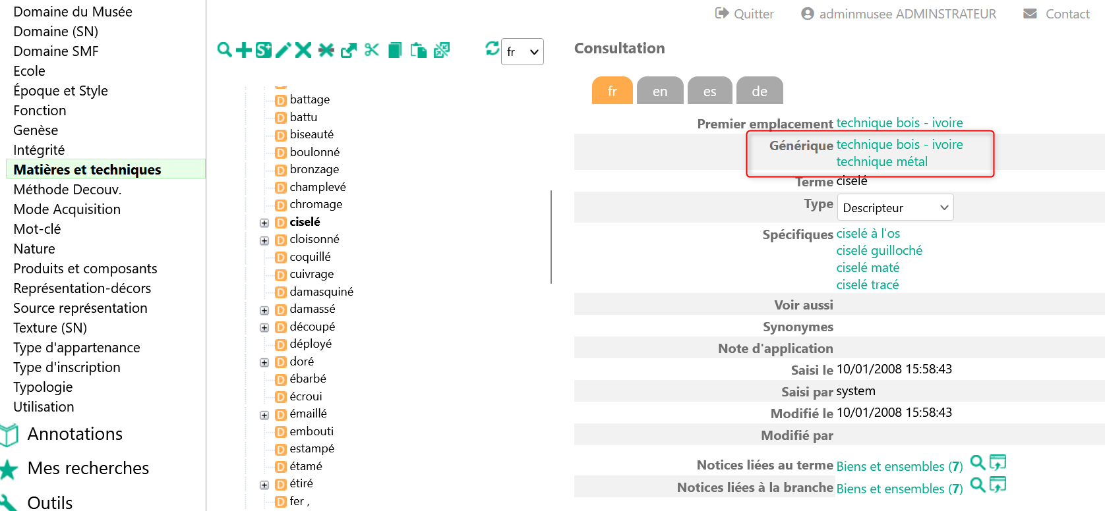Open Produits et composants thesaurus
Image resolution: width=1105 pixels, height=511 pixels.
click(x=85, y=268)
